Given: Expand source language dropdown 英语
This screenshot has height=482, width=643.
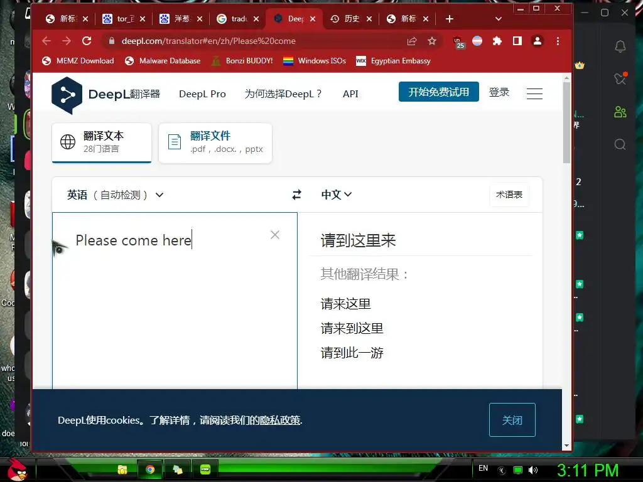Looking at the screenshot, I should 116,195.
